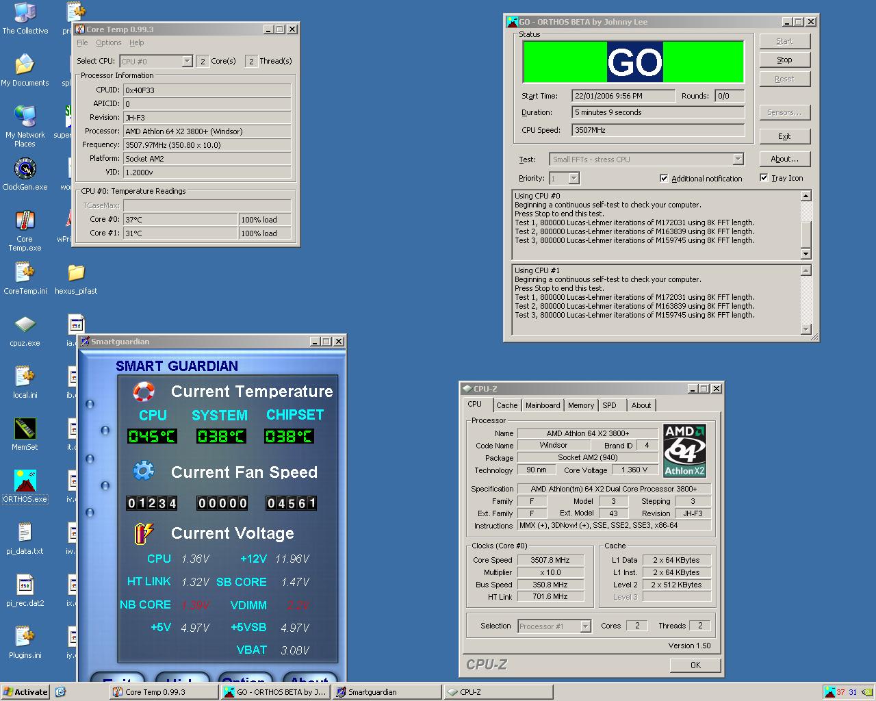Click ORTHOS tray icon in system tray

tap(829, 691)
